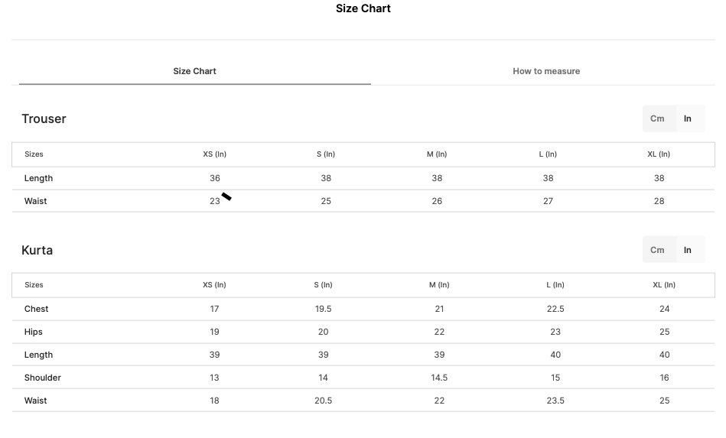Viewport: 726px width, 438px height.
Task: Switch to the How to measure tab
Action: pyautogui.click(x=546, y=71)
